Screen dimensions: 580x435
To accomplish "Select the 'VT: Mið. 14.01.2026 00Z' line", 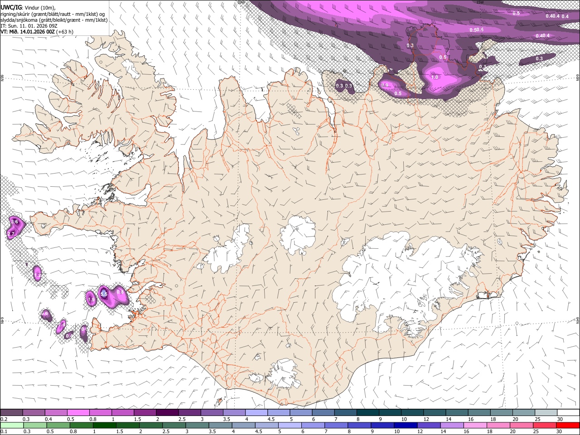I will pyautogui.click(x=28, y=32).
